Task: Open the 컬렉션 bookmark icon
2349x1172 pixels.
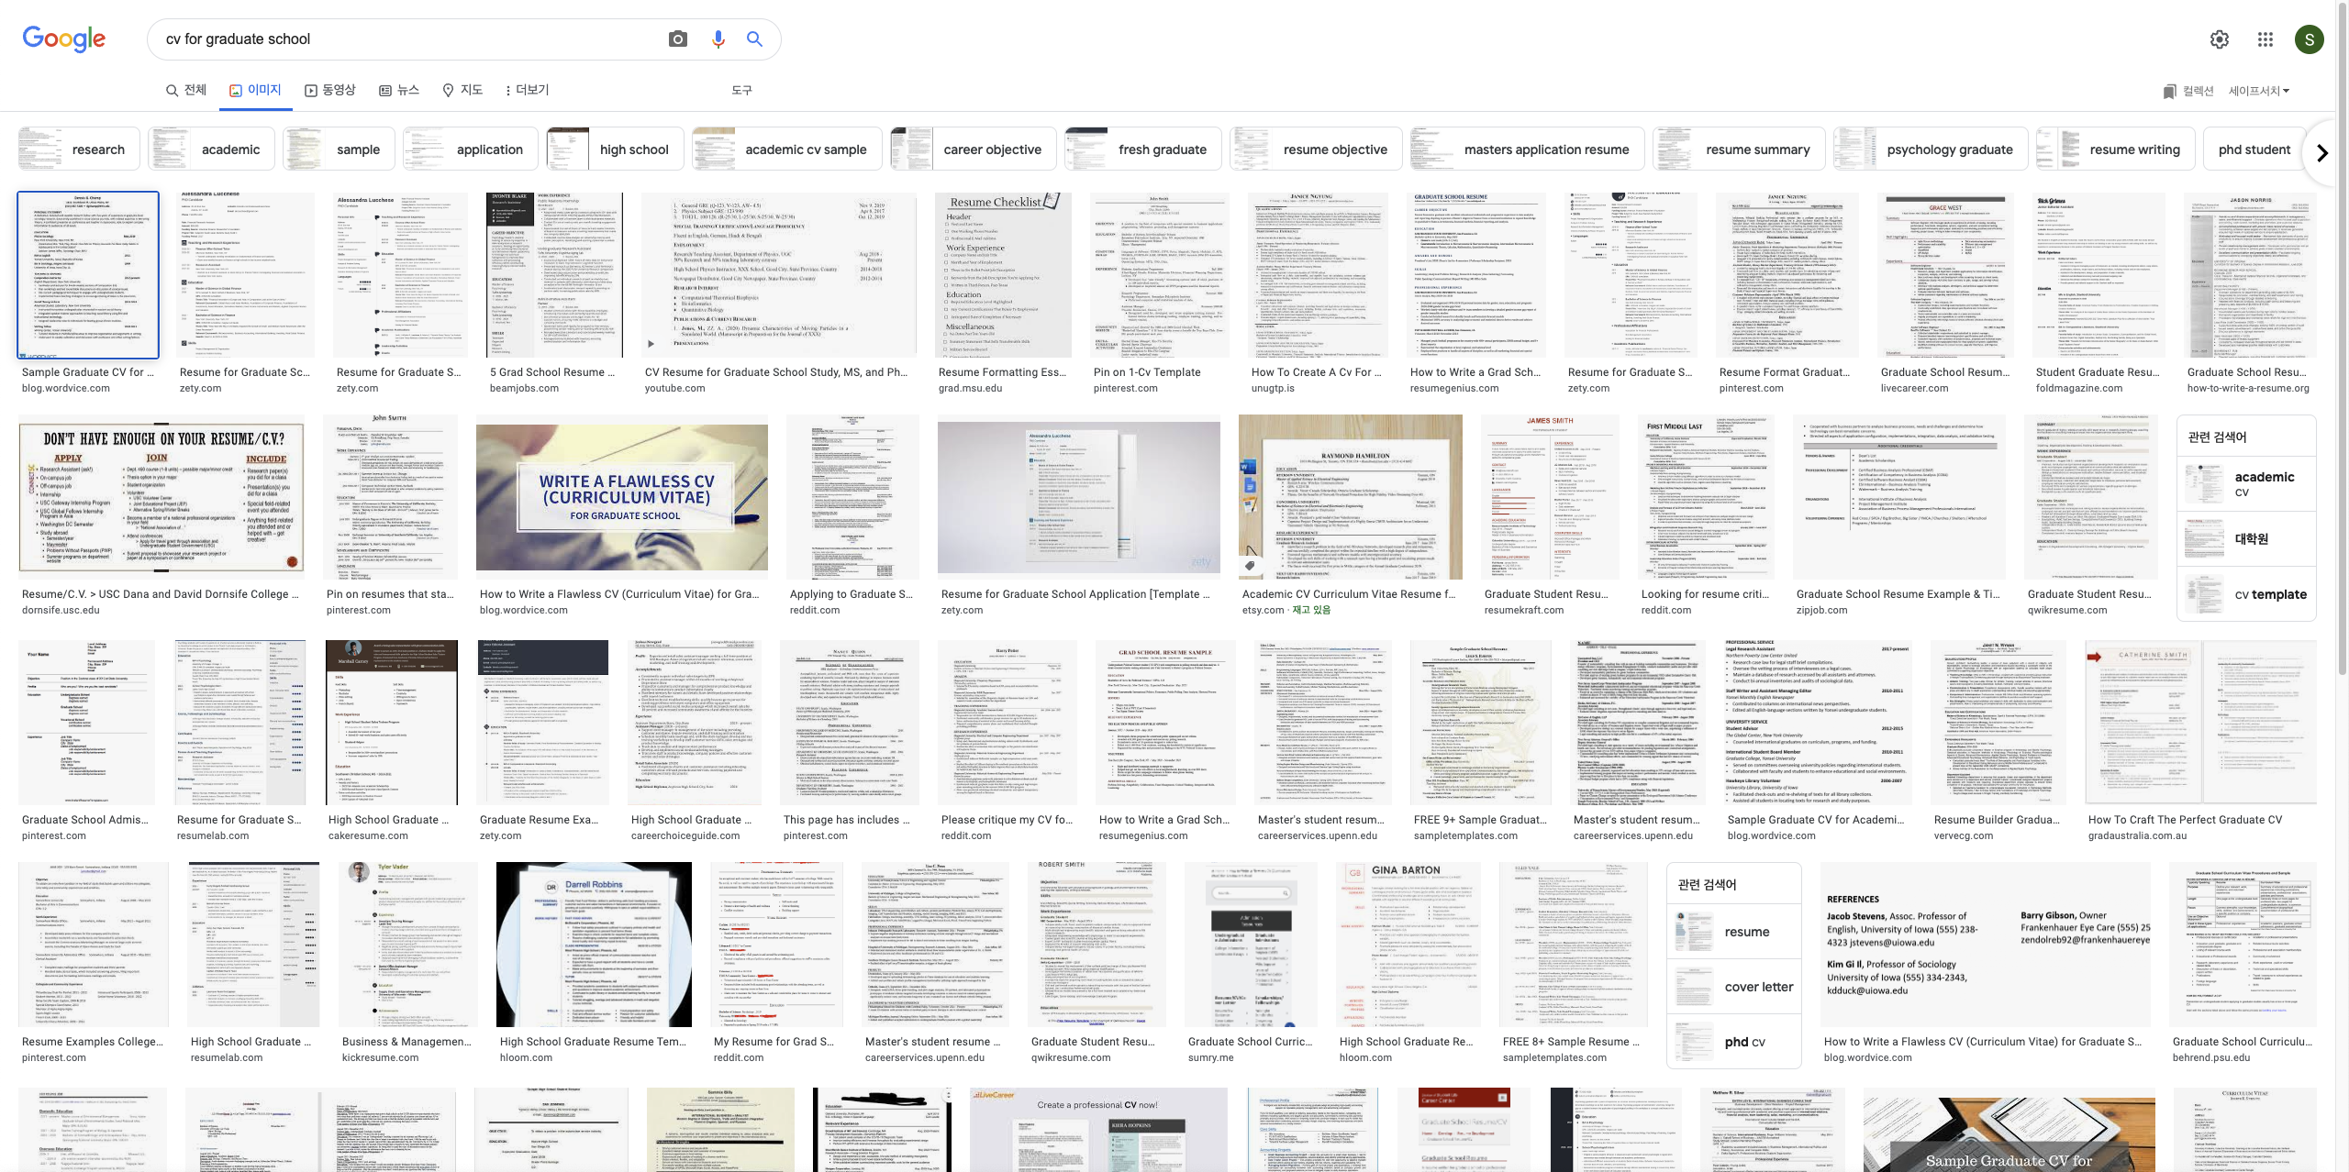Action: point(2169,91)
